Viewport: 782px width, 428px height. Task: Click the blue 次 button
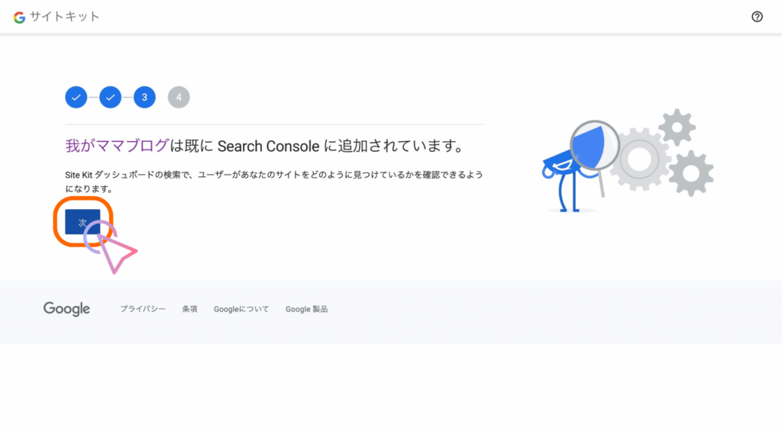[x=82, y=222]
